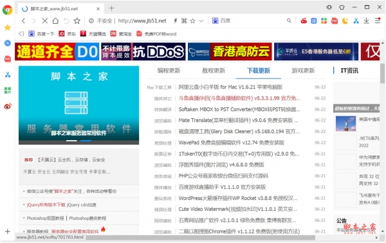Image resolution: width=386 pixels, height=243 pixels.
Task: Stop loading the page
Action: [x=45, y=21]
